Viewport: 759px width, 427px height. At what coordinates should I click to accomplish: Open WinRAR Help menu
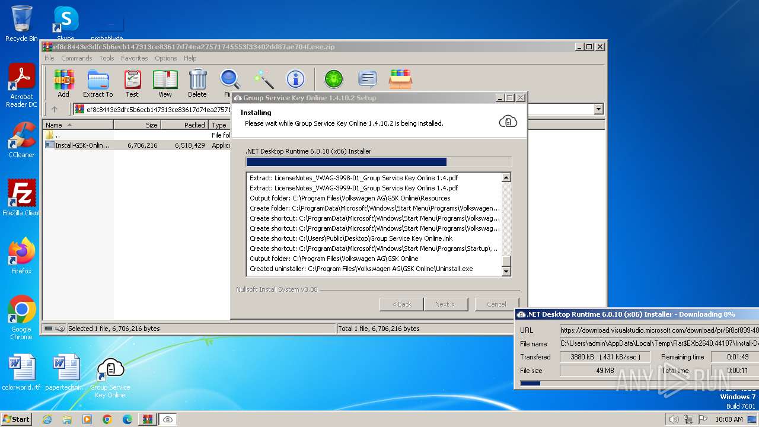tap(190, 58)
